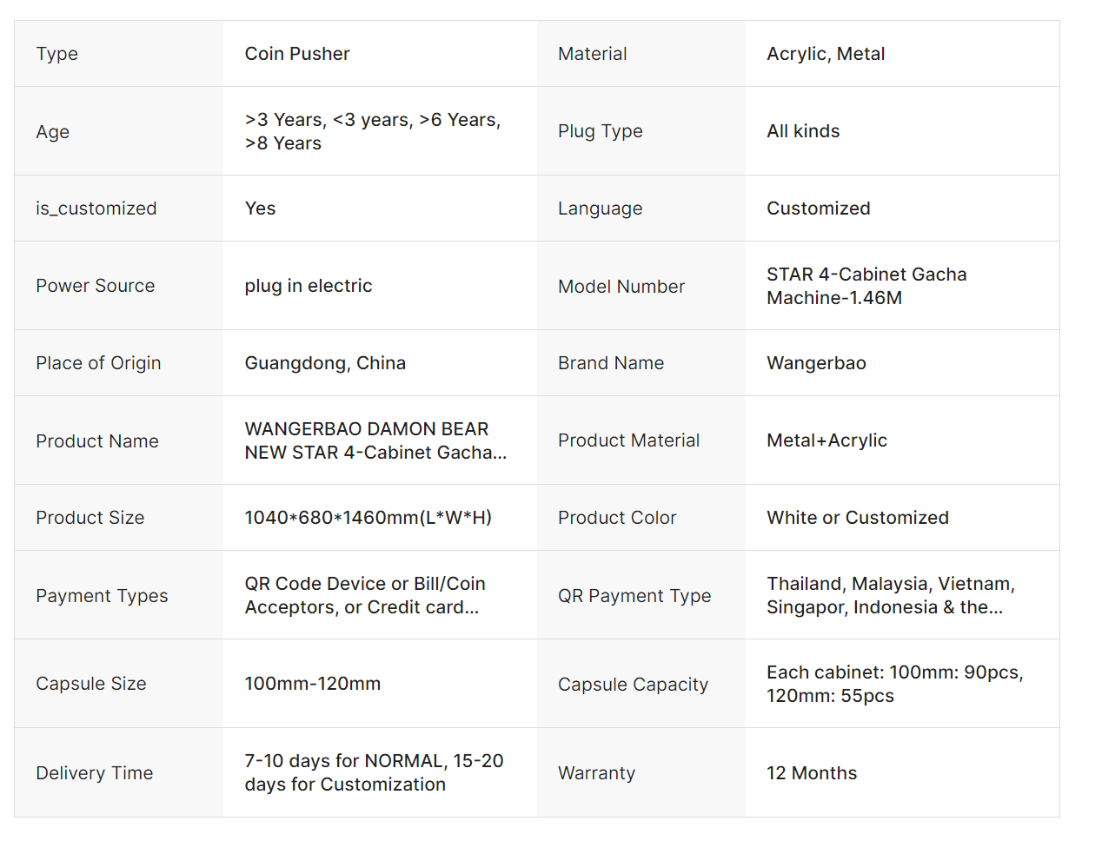The width and height of the screenshot is (1102, 841).
Task: Click the truncated QR Payment Type value
Action: (890, 595)
